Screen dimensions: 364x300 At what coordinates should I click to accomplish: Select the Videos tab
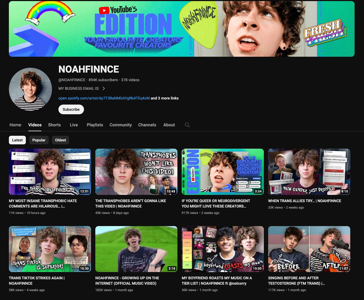click(35, 125)
